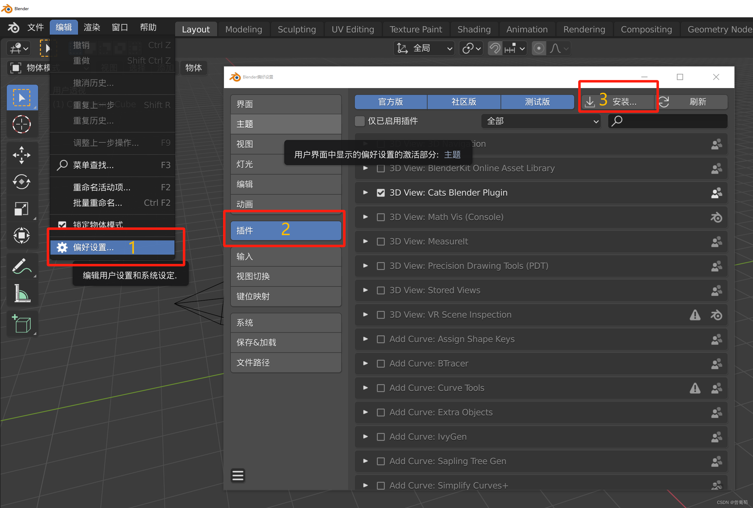Viewport: 753px width, 508px height.
Task: Select the Cursor tool in toolbar
Action: [x=21, y=124]
